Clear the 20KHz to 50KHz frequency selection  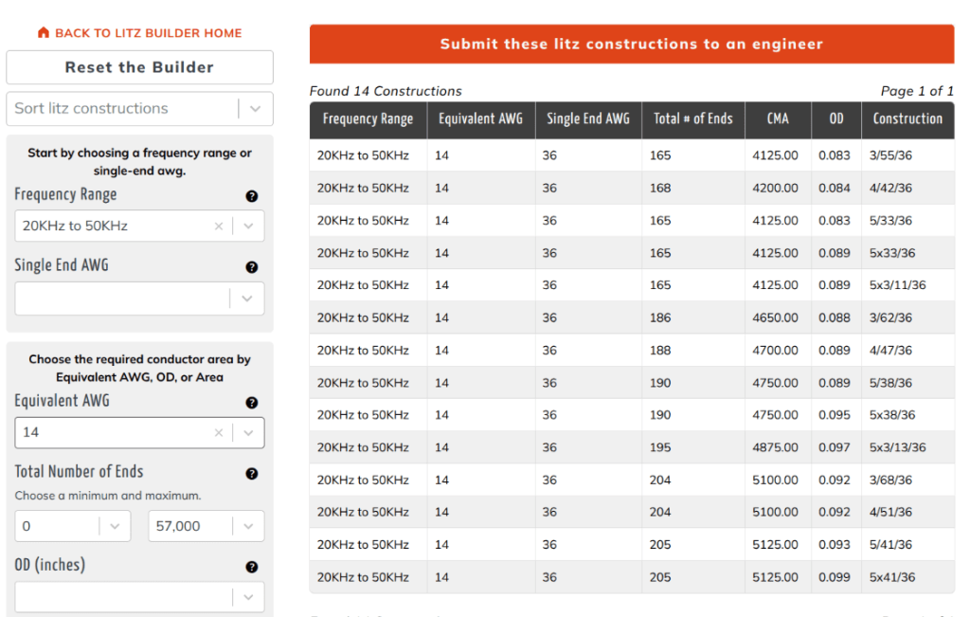pos(218,226)
